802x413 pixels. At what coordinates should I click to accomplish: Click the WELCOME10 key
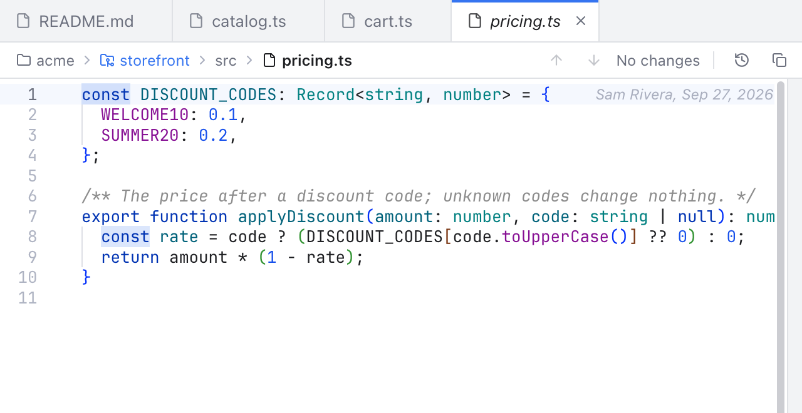pos(145,115)
